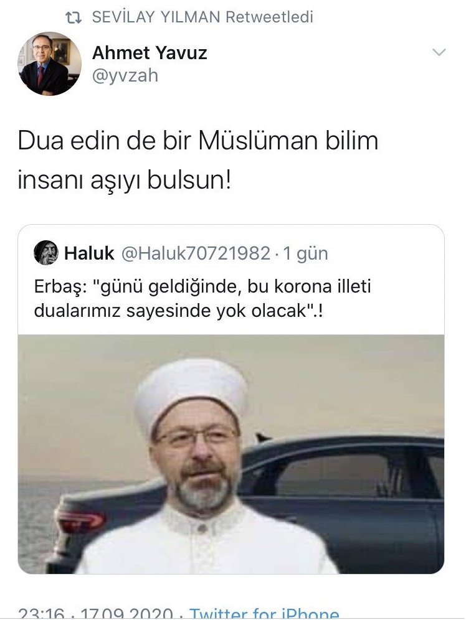Image resolution: width=466 pixels, height=620 pixels.
Task: Open the SEVİLAY YILMAN Retweetledi label
Action: [x=202, y=17]
